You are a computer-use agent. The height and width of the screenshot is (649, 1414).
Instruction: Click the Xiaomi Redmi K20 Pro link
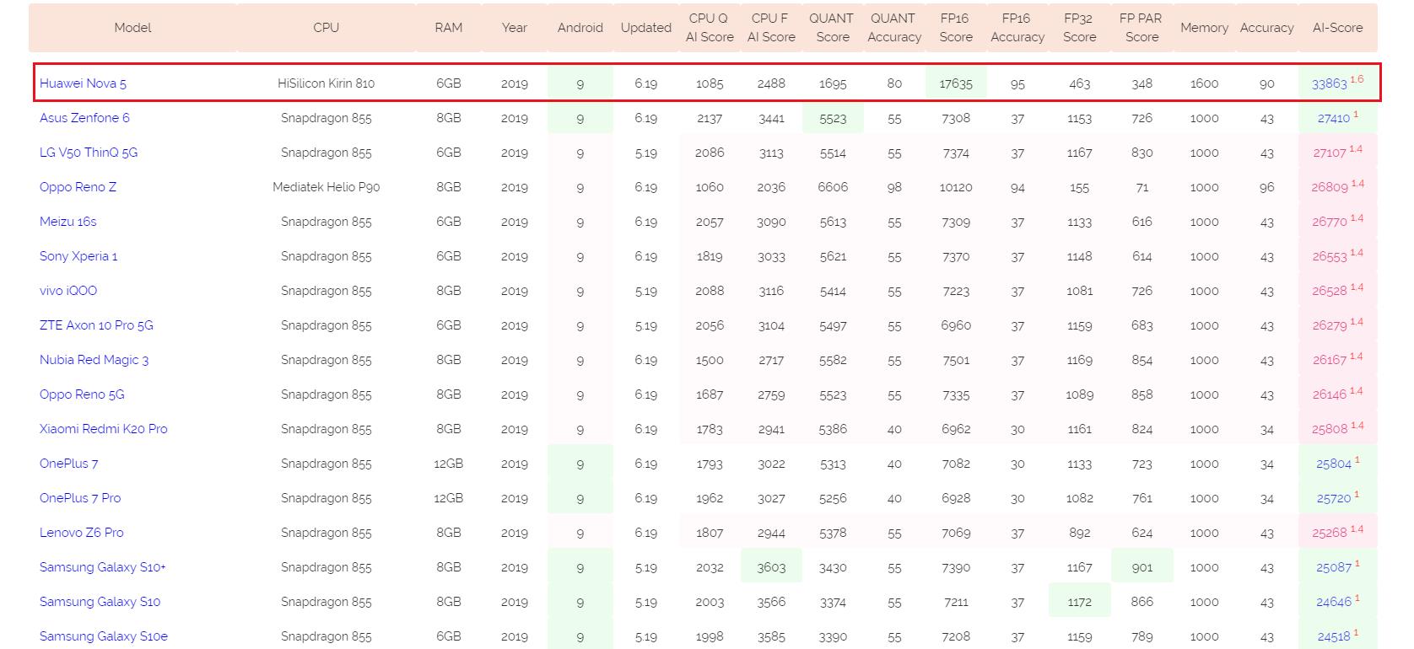[104, 429]
